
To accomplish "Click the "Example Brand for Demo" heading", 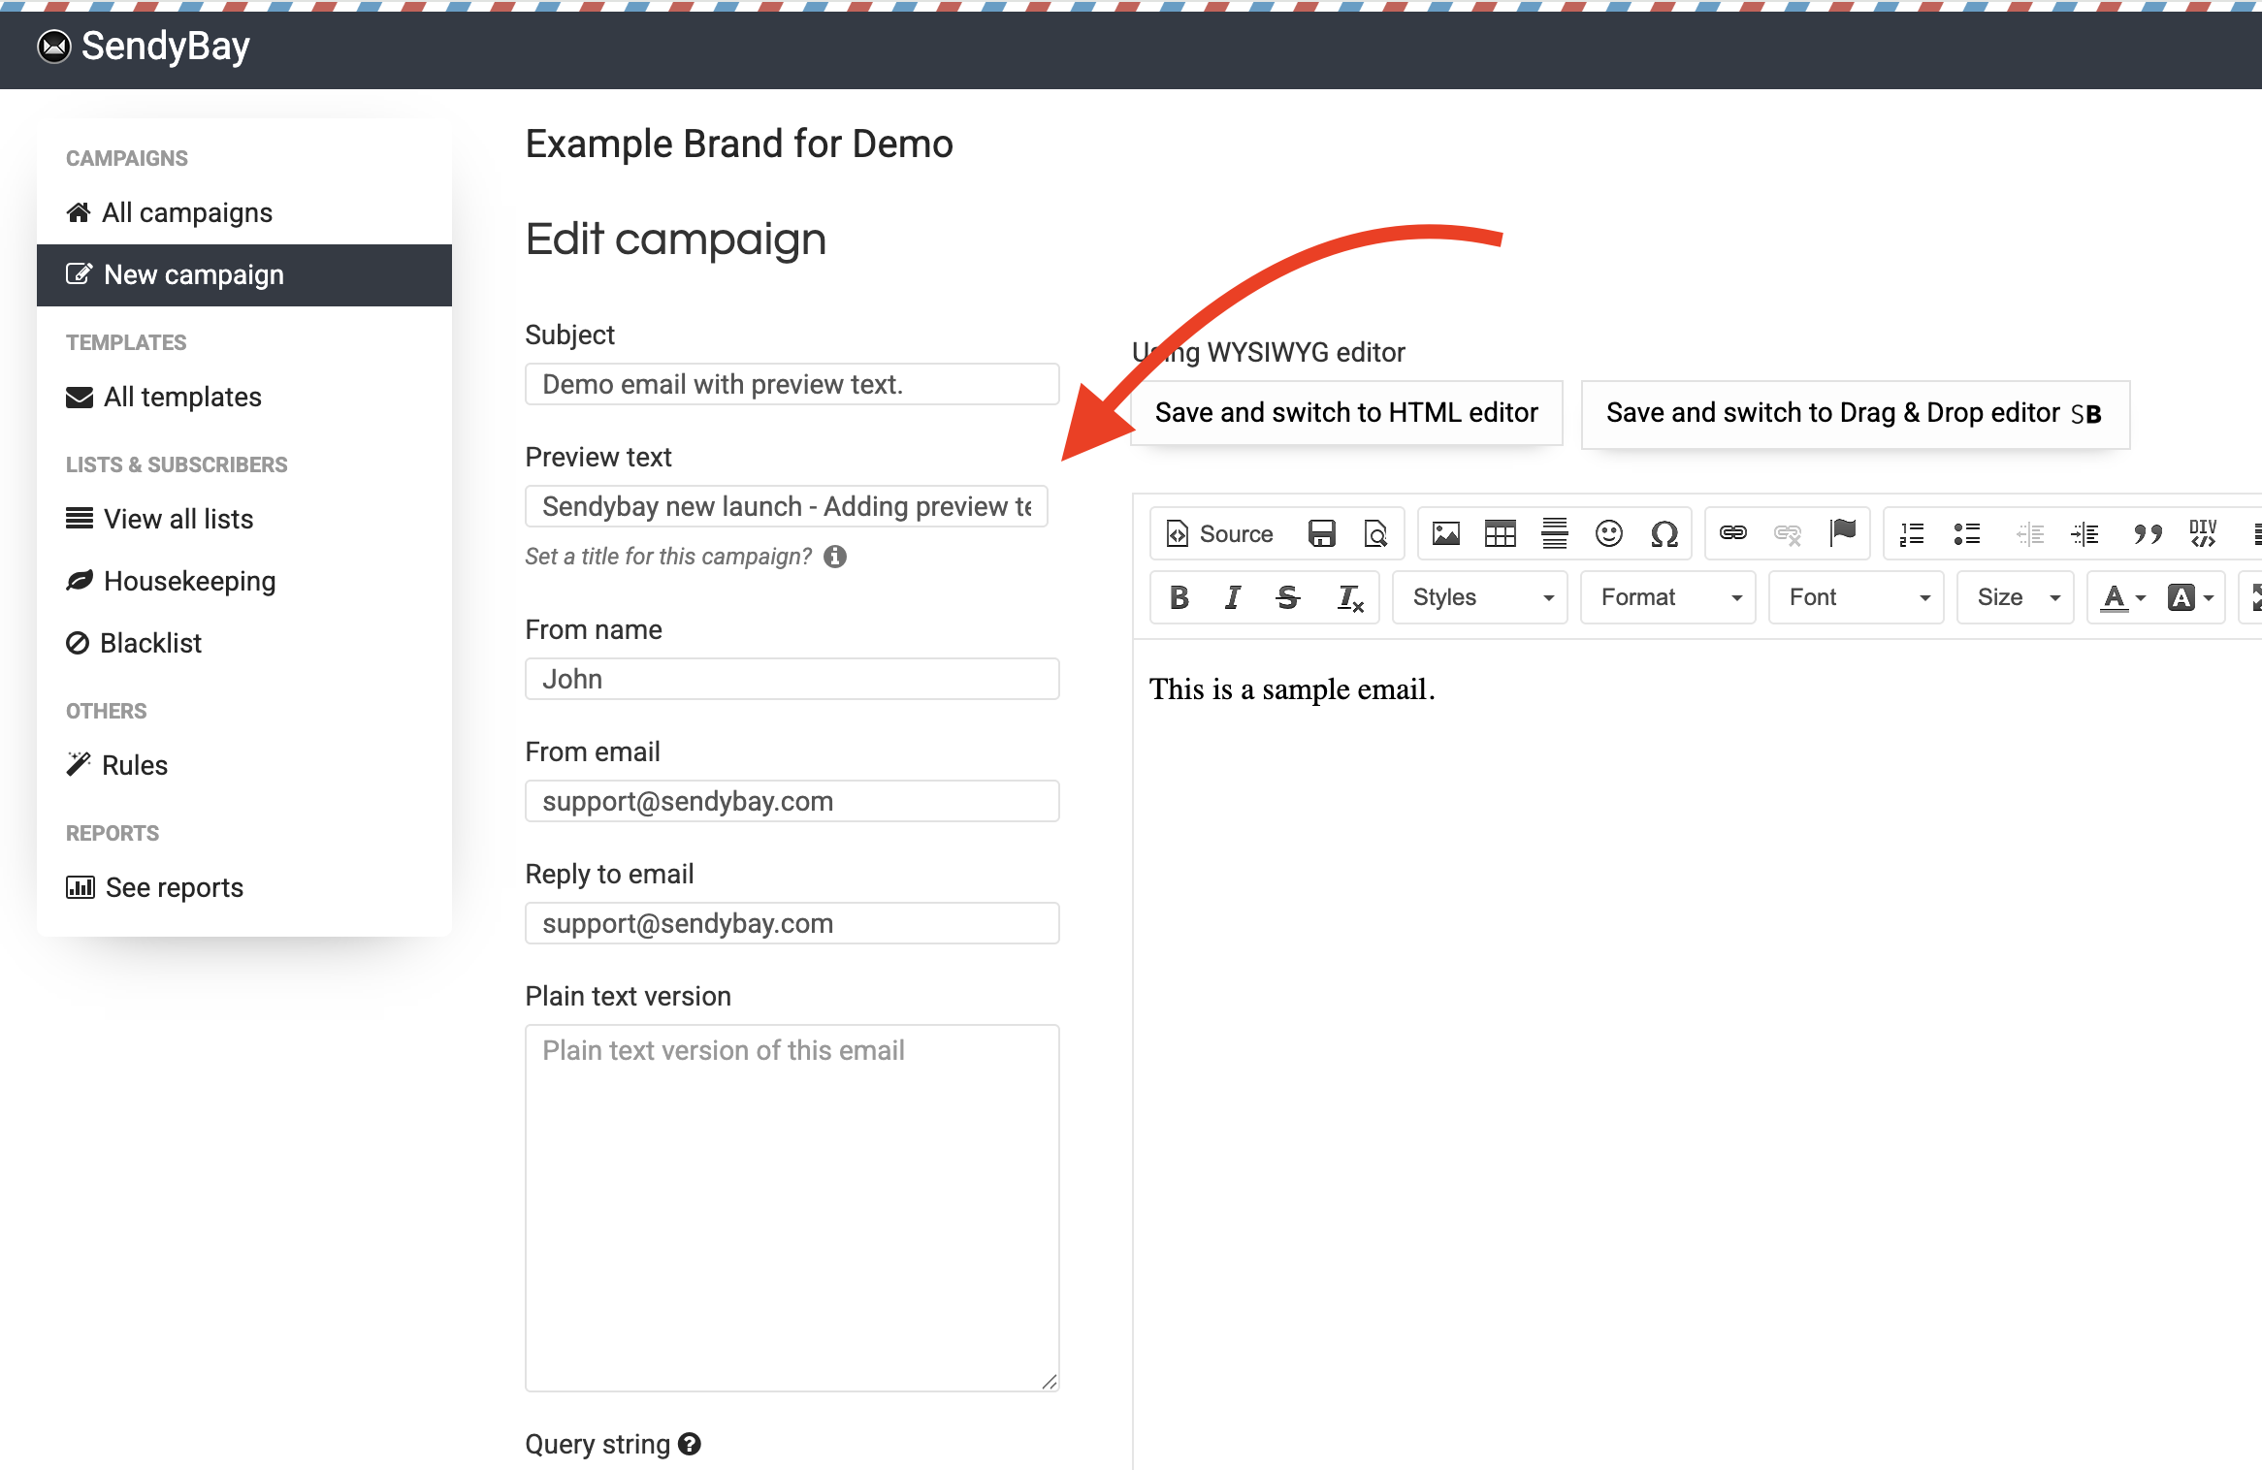I will (739, 144).
